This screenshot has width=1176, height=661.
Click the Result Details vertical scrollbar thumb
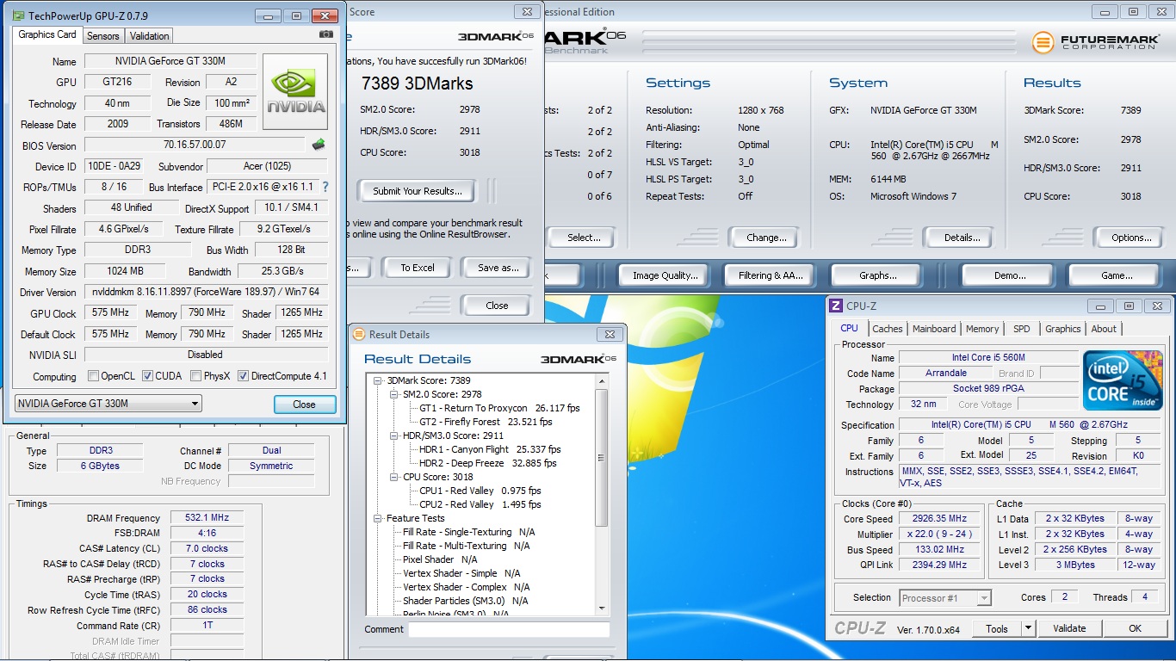[x=602, y=459]
